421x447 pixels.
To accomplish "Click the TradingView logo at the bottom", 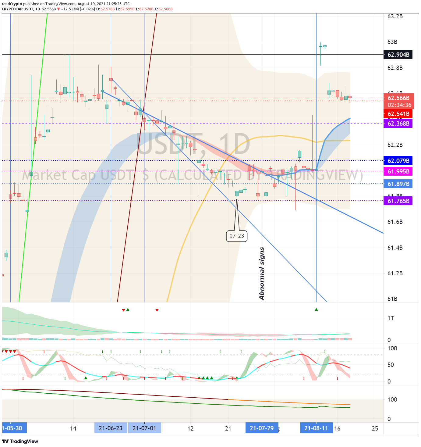I will (x=20, y=441).
